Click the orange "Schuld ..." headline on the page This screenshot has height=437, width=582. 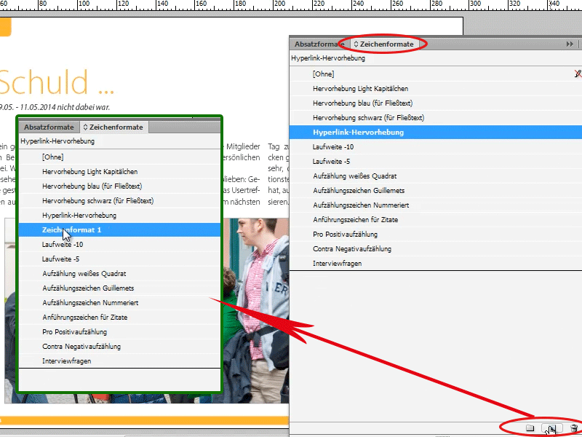[x=57, y=82]
